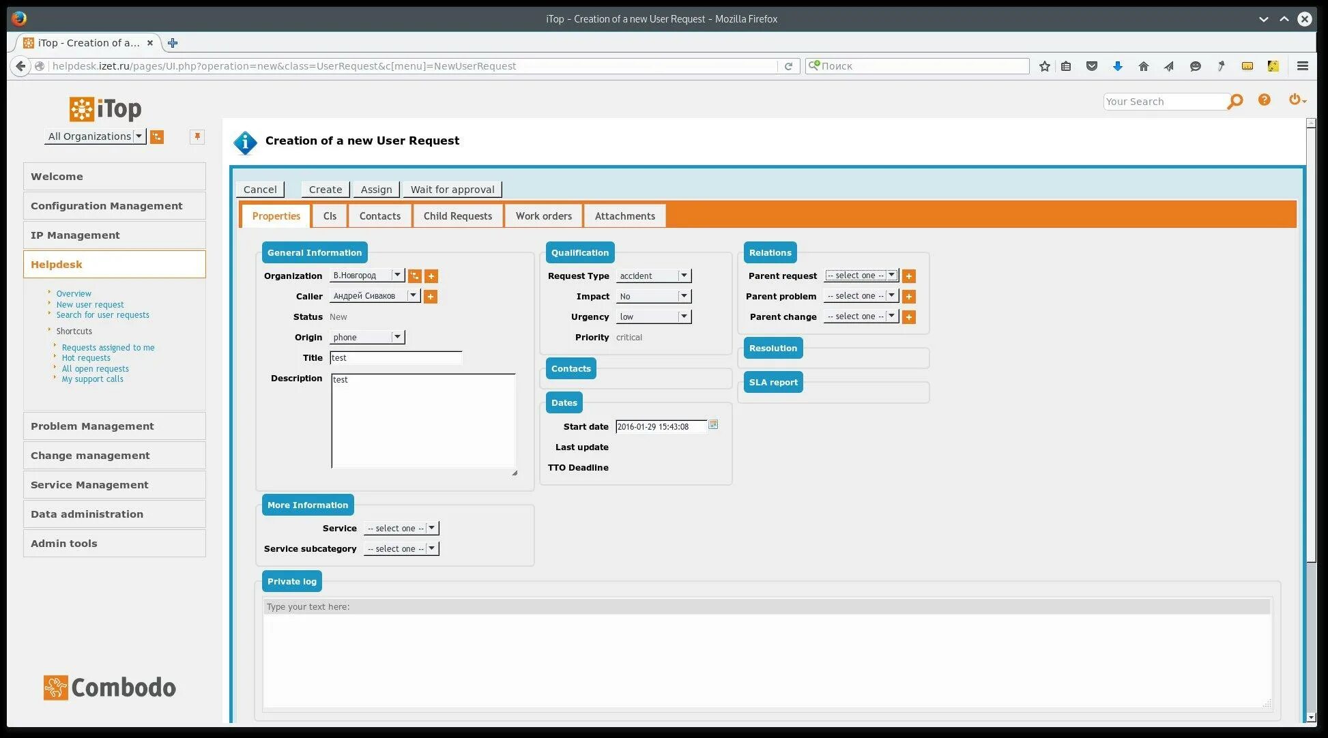
Task: Click the plus icon beside Parent request
Action: click(x=908, y=276)
